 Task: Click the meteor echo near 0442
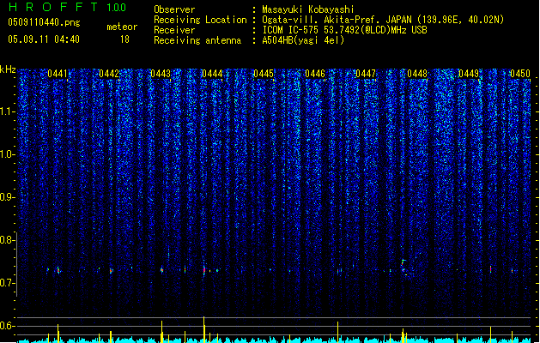pyautogui.click(x=111, y=271)
